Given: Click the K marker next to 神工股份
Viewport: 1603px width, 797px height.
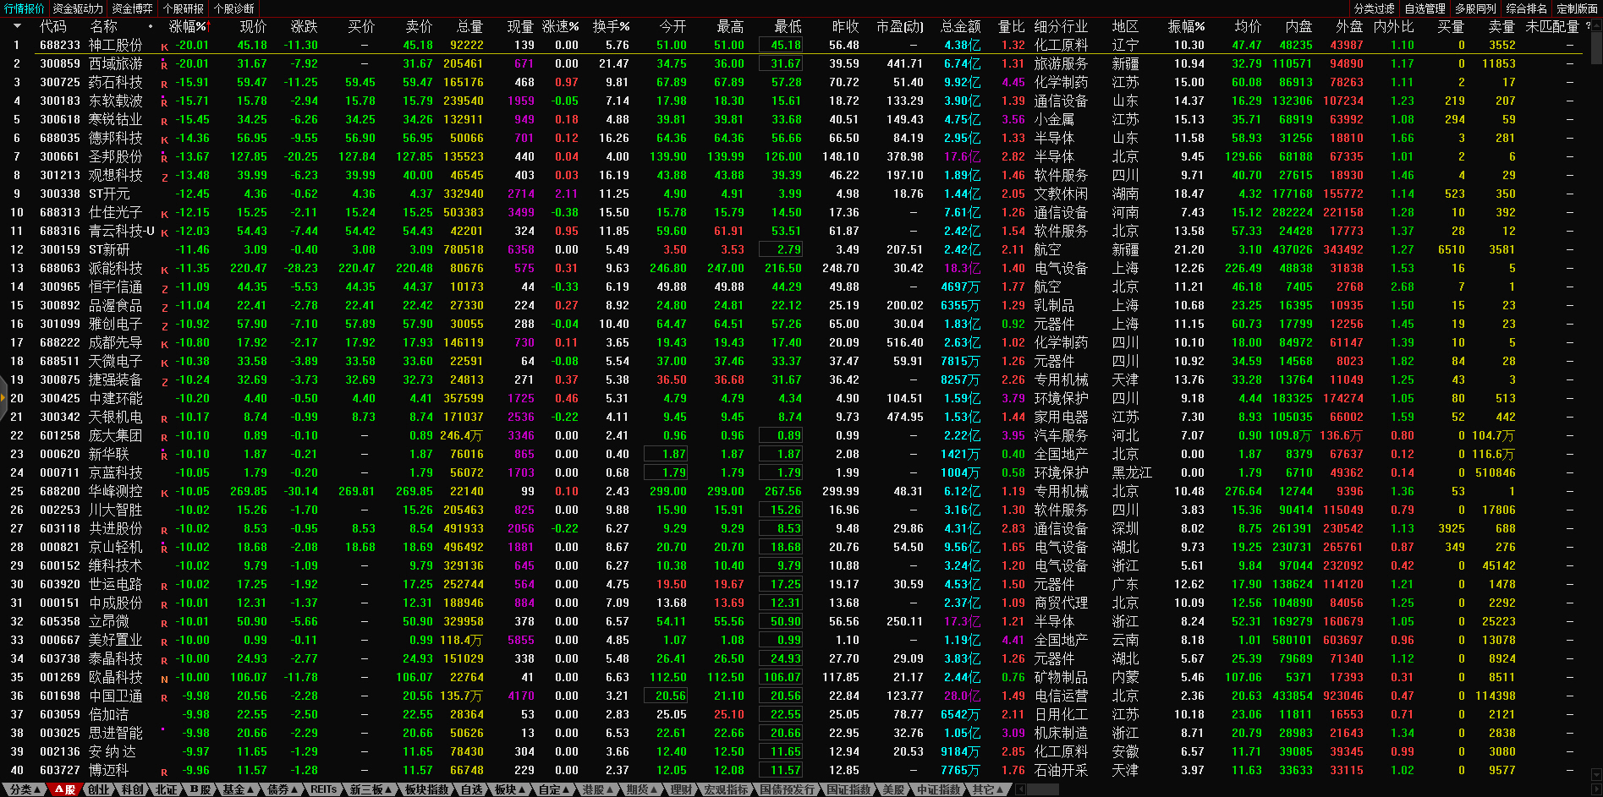Looking at the screenshot, I should (164, 46).
